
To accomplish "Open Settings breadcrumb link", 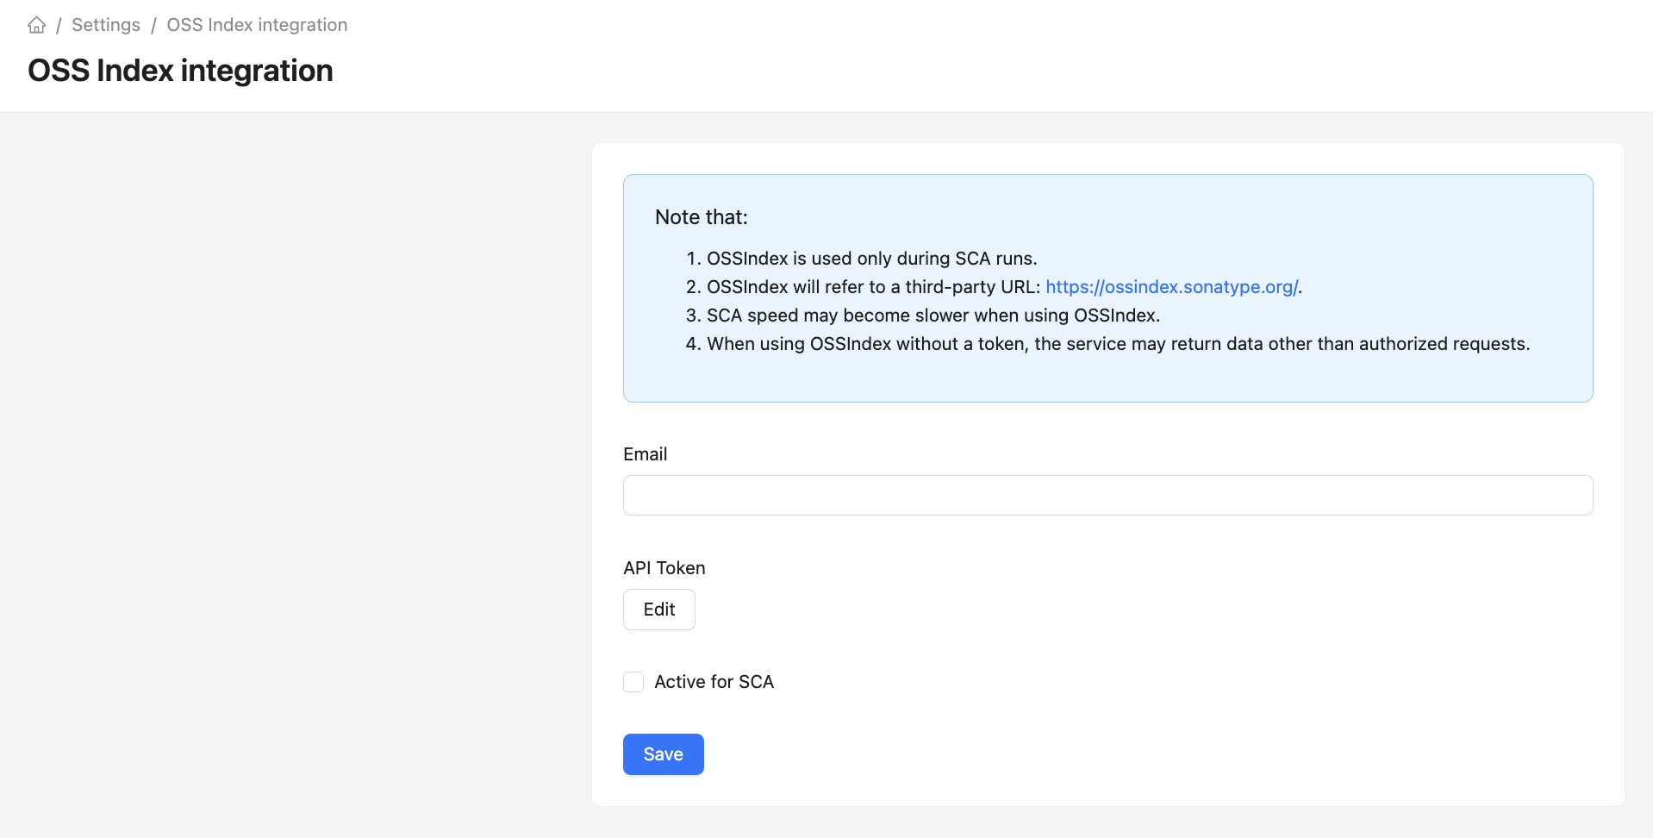I will [106, 25].
